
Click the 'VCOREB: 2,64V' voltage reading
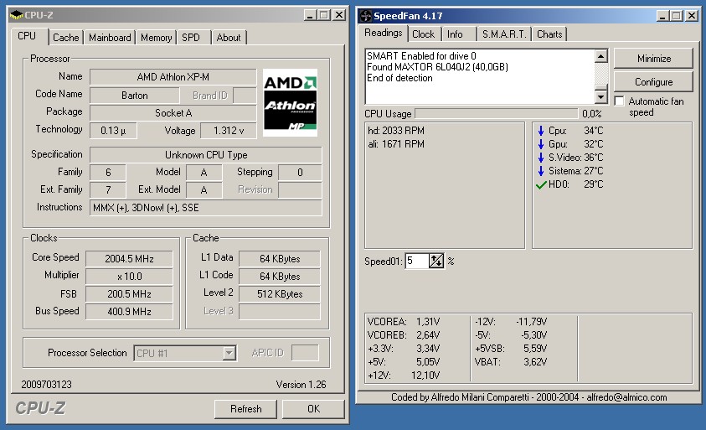coord(404,335)
